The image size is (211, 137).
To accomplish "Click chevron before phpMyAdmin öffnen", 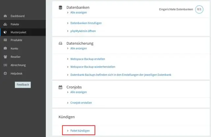I will click(68, 31).
